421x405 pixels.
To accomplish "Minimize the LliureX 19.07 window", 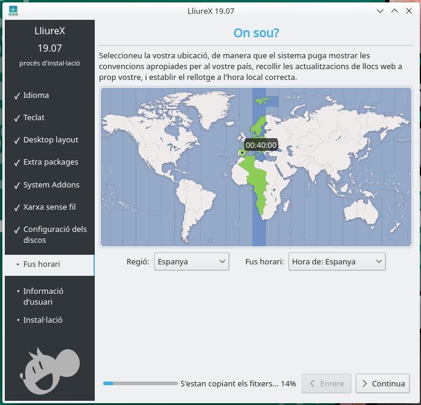I will 380,11.
